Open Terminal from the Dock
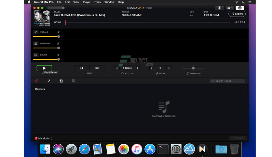Viewport: 272px width, 157px height. (163, 149)
